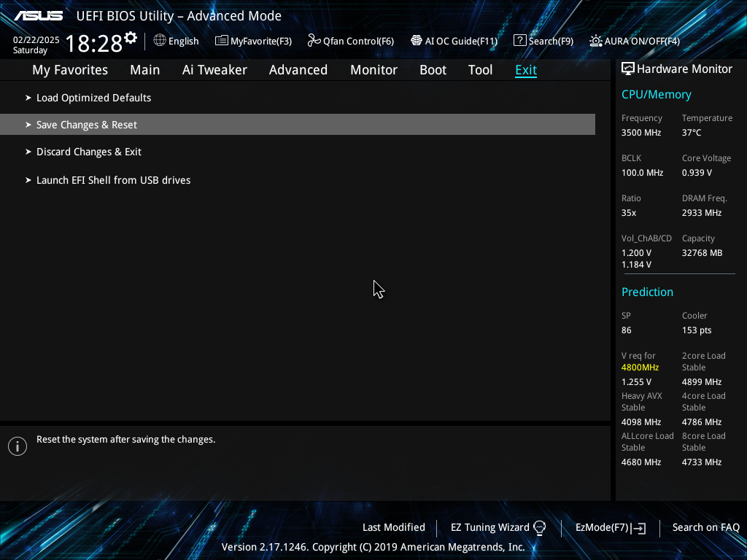The image size is (747, 560).
Task: Click the 153 pts cooler value
Action: [x=697, y=330]
